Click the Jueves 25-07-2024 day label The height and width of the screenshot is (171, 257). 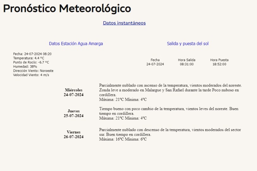coord(73,113)
